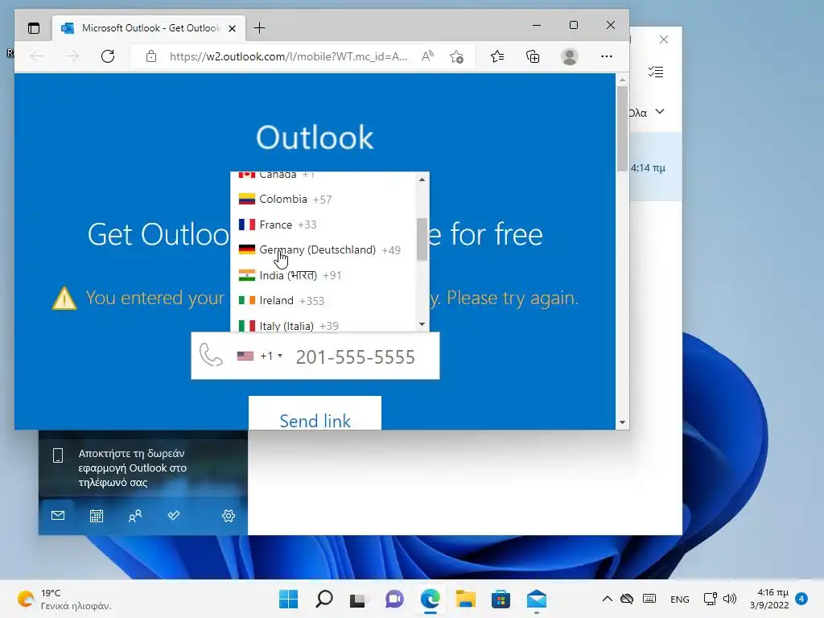Click the address bar URL
Screen dimensions: 824x618
pos(288,56)
